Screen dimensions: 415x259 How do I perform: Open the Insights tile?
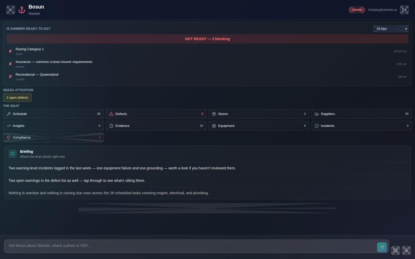[53, 126]
